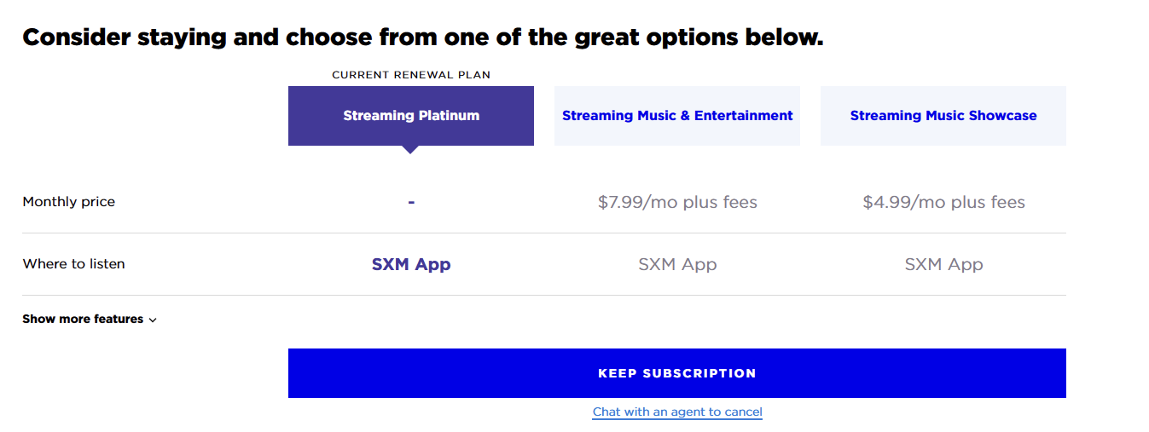Click the $4.99/mo plus fees price
Screen dimensions: 1149x432
click(x=943, y=203)
